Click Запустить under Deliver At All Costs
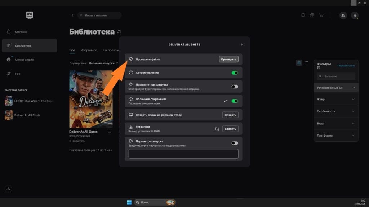 click(77, 141)
